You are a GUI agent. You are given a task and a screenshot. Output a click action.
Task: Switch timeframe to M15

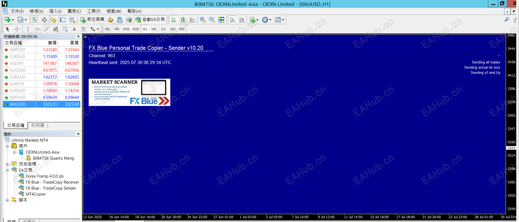point(126,29)
